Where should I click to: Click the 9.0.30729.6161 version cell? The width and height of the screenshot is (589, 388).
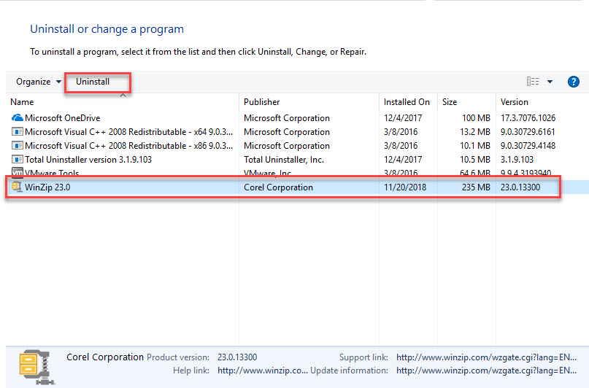coord(528,132)
